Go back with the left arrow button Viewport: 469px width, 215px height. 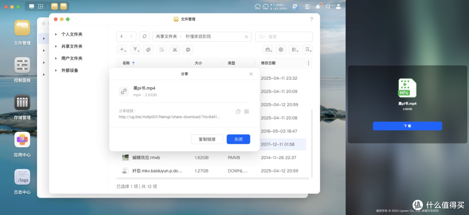pyautogui.click(x=122, y=36)
